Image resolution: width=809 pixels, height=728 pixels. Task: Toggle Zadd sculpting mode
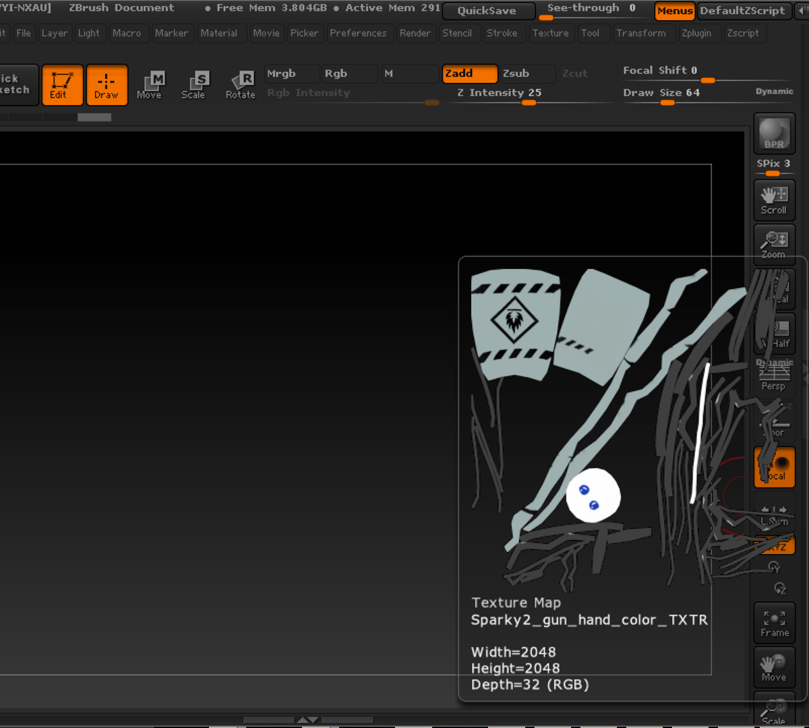(470, 73)
